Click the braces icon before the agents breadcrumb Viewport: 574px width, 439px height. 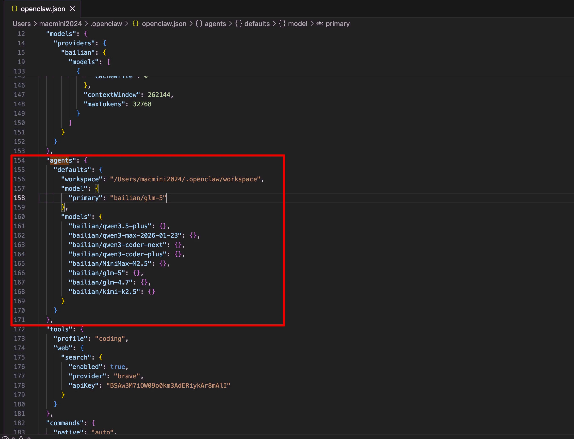pos(199,23)
